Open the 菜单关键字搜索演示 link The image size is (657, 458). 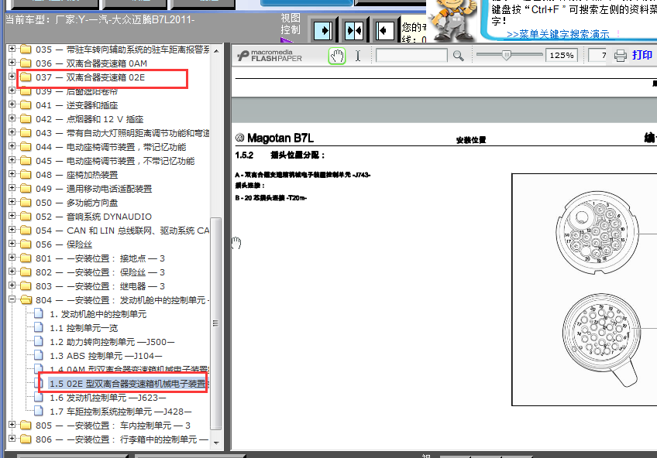pos(558,34)
